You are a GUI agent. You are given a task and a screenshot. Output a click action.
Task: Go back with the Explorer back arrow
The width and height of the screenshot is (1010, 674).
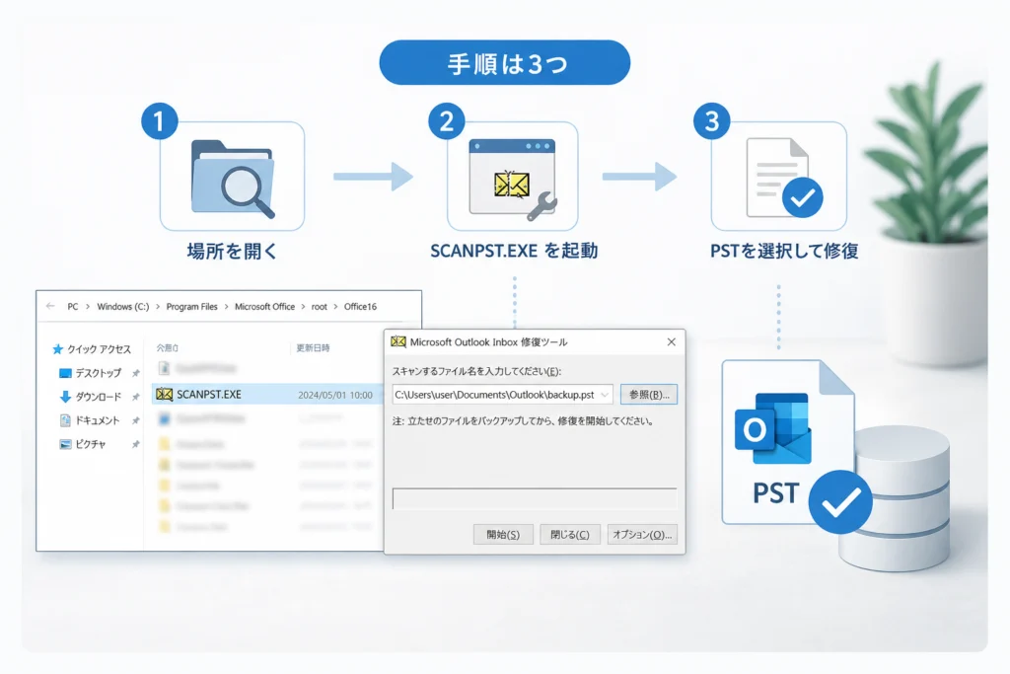[50, 306]
